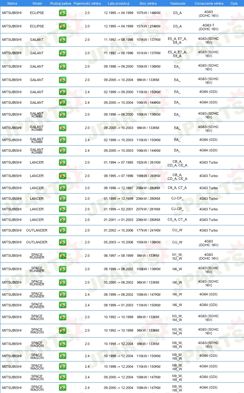This screenshot has width=244, height=393.
Task: Select the 08.1999 -> 01.2003 production years cell
Action: (x=119, y=305)
